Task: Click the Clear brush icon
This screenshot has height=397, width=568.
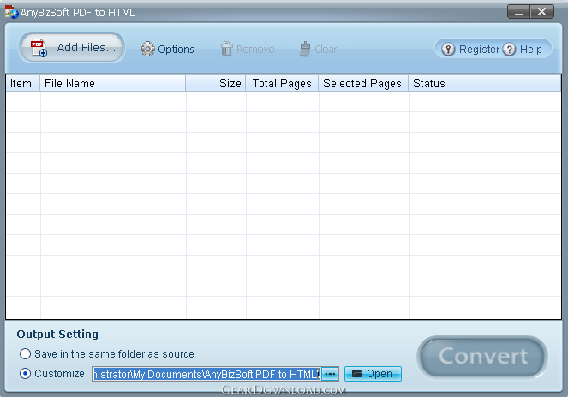Action: 305,49
